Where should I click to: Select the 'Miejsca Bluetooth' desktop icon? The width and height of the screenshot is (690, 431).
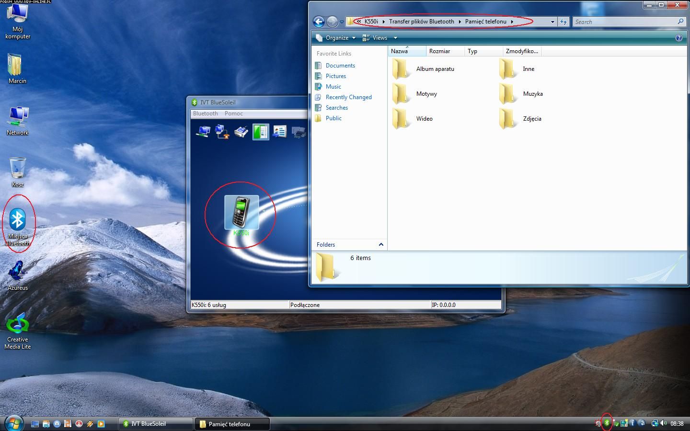click(18, 227)
